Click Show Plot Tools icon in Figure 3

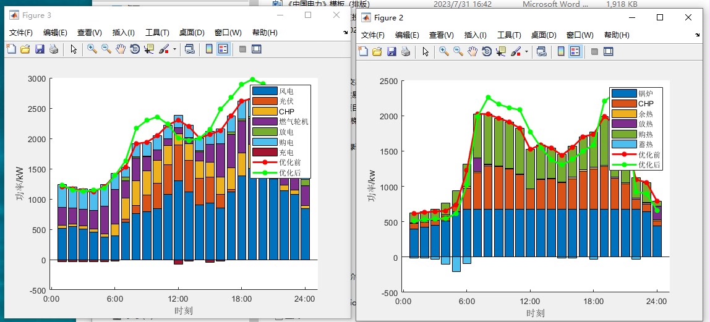coord(256,49)
